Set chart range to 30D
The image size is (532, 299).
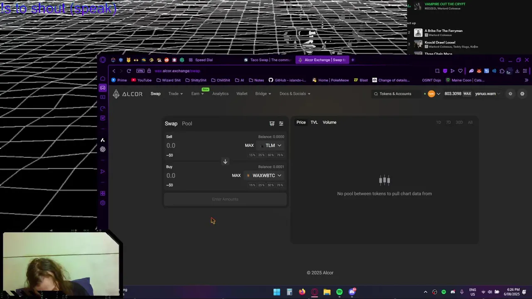pos(459,123)
